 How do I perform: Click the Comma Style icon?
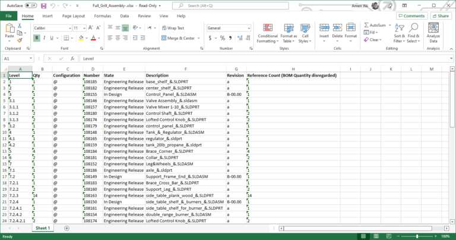[230, 38]
